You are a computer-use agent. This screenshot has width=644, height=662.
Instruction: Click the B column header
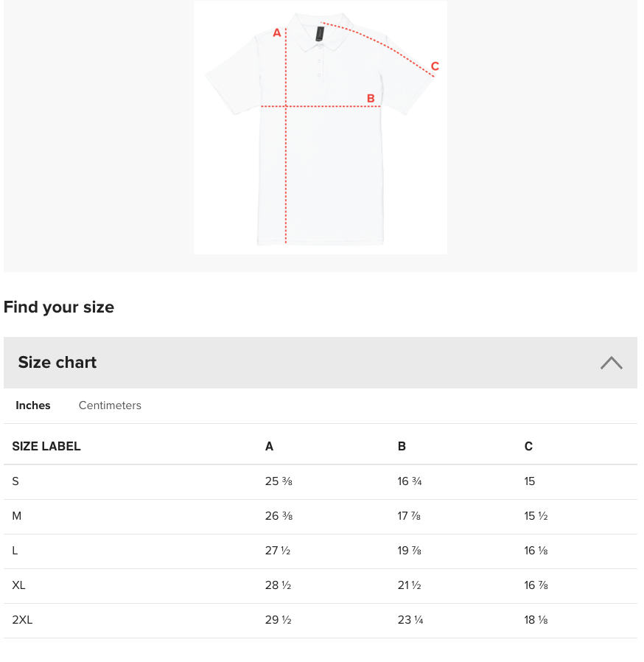(402, 446)
